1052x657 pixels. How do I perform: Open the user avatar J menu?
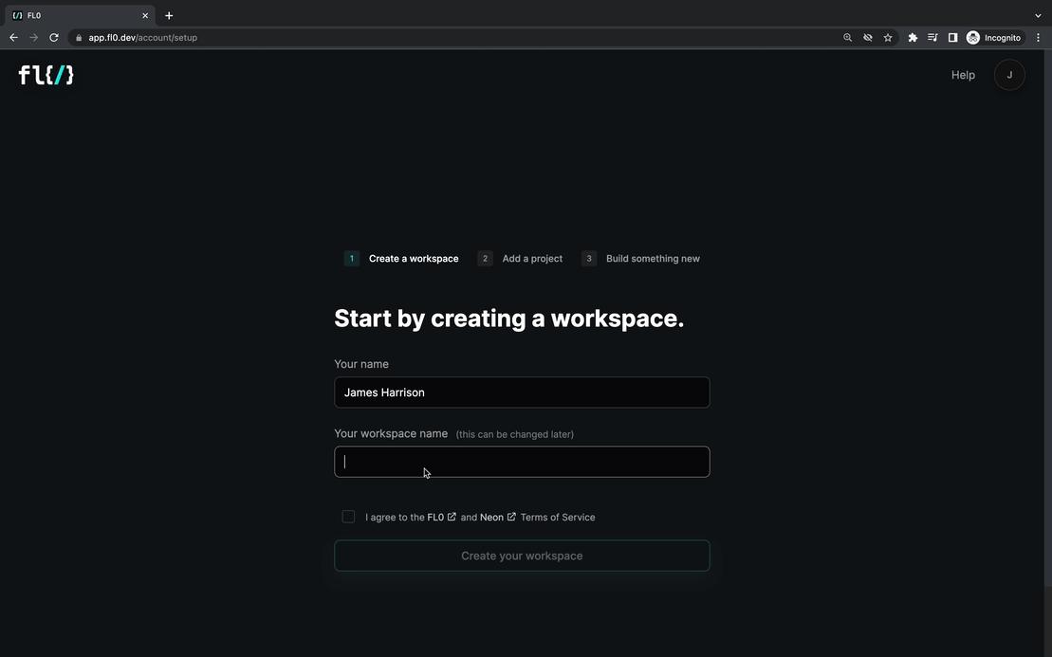pyautogui.click(x=1009, y=75)
